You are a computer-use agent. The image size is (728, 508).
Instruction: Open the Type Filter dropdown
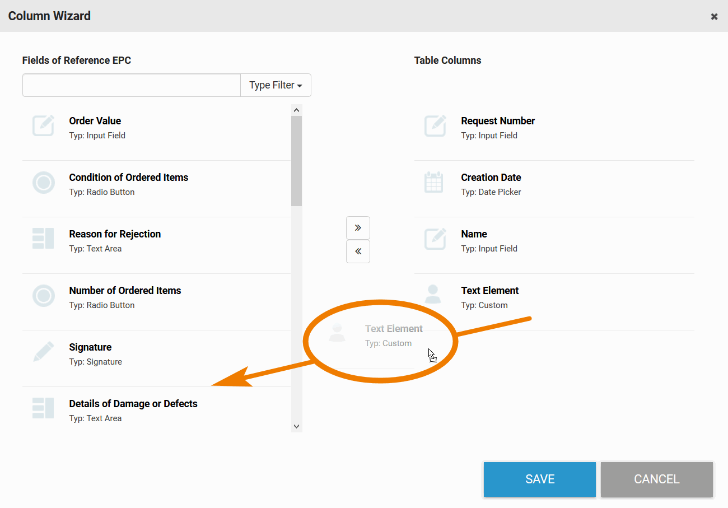click(276, 85)
